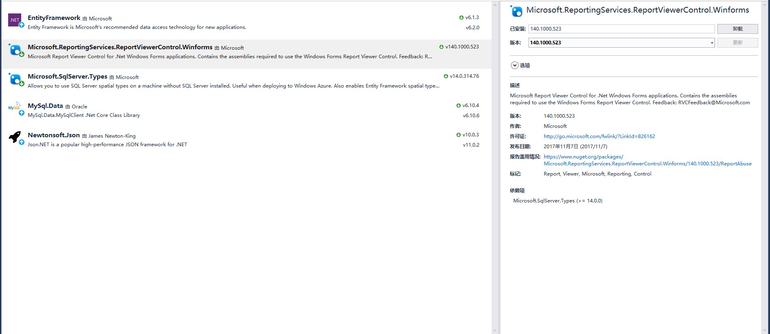Select Microsoft.ReportingServices.ReportViewerControl.Winforms list title
The height and width of the screenshot is (334, 770).
click(x=120, y=47)
